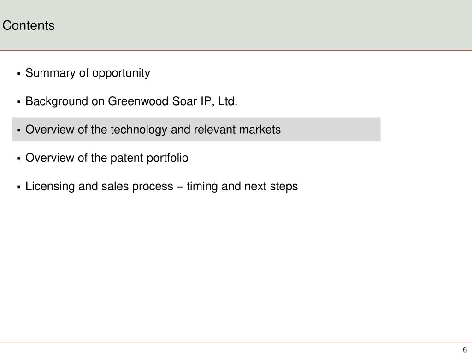
Task: Open Overview of the patent portfolio item
Action: (x=107, y=158)
